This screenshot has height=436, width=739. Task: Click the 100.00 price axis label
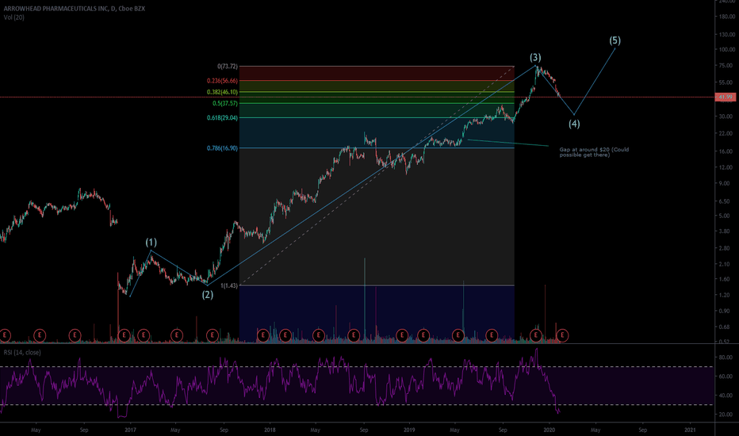pos(726,49)
